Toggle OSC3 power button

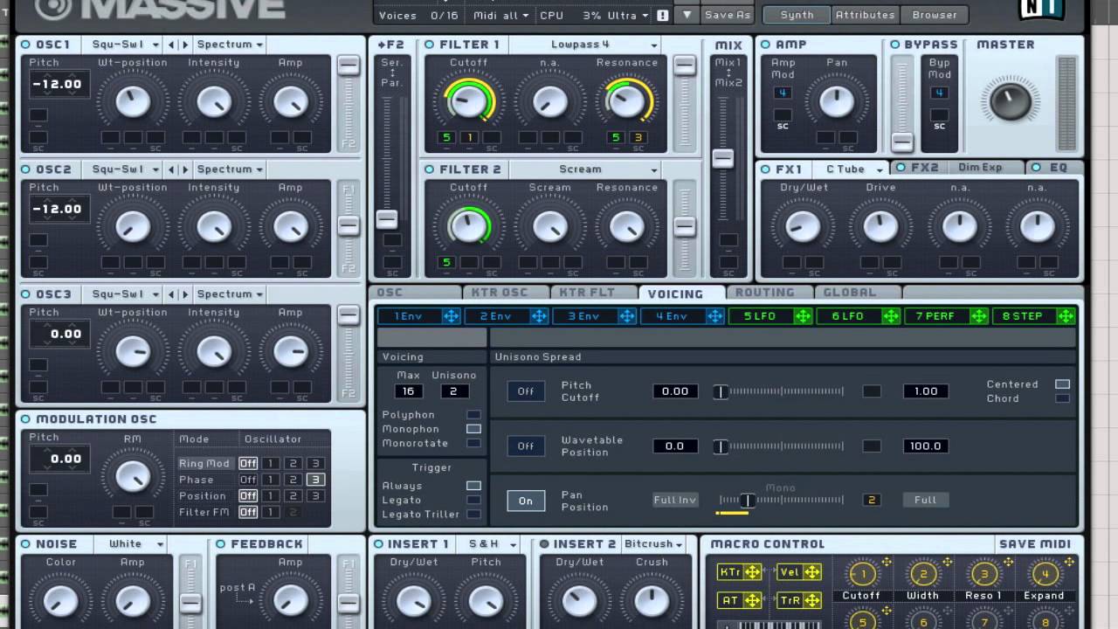click(x=25, y=294)
